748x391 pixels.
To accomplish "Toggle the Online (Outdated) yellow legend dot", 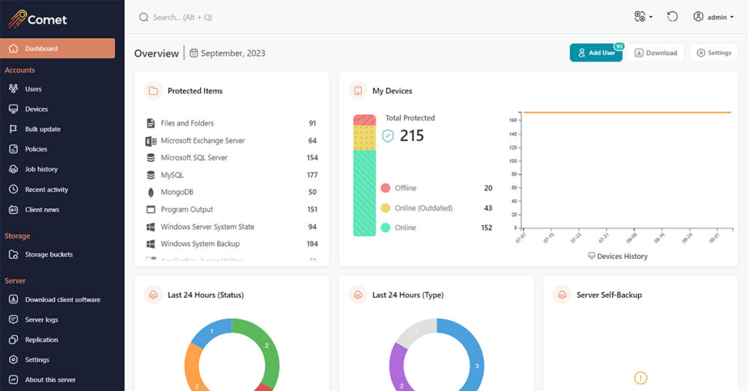I will (386, 208).
